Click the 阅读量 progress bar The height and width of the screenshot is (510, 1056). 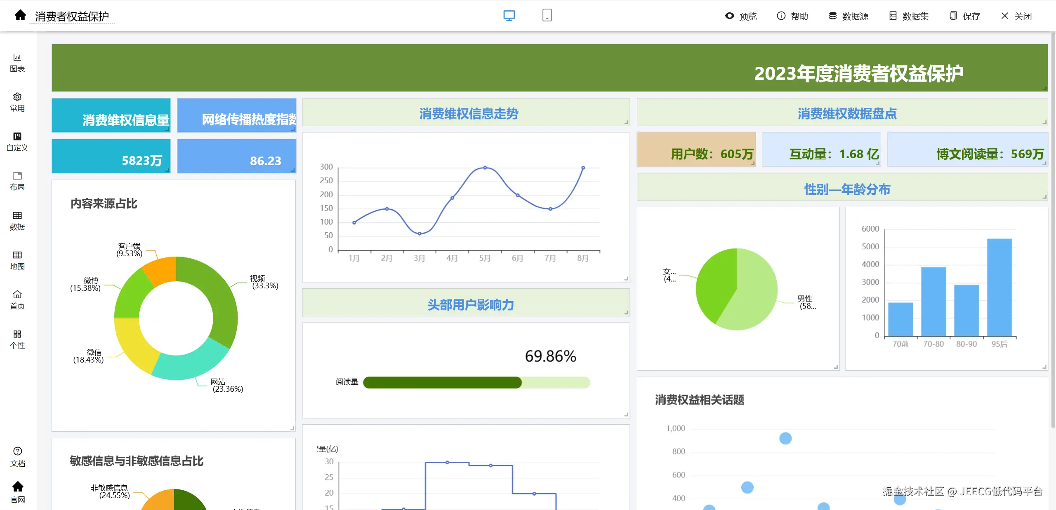tap(476, 382)
